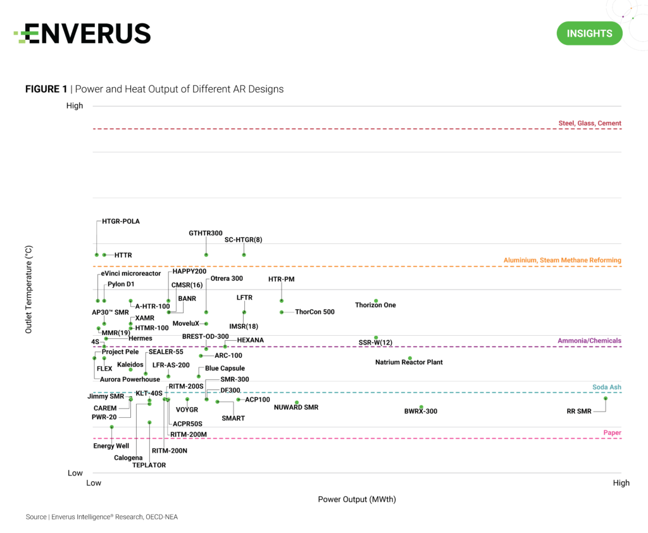Select the Figure 1 chart title text
648x533 pixels.
click(154, 89)
